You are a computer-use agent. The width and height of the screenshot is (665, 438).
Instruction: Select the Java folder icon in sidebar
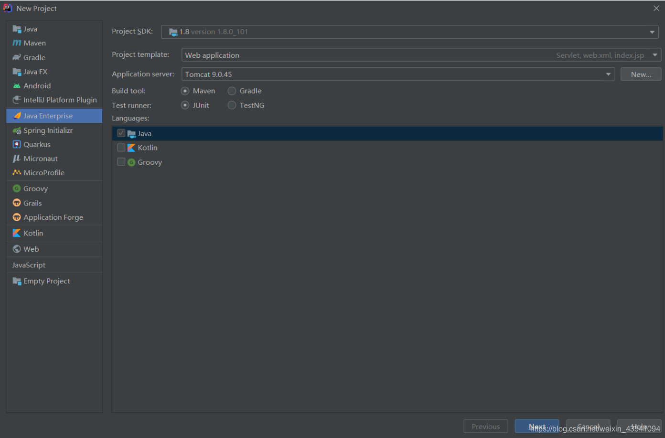(x=17, y=29)
